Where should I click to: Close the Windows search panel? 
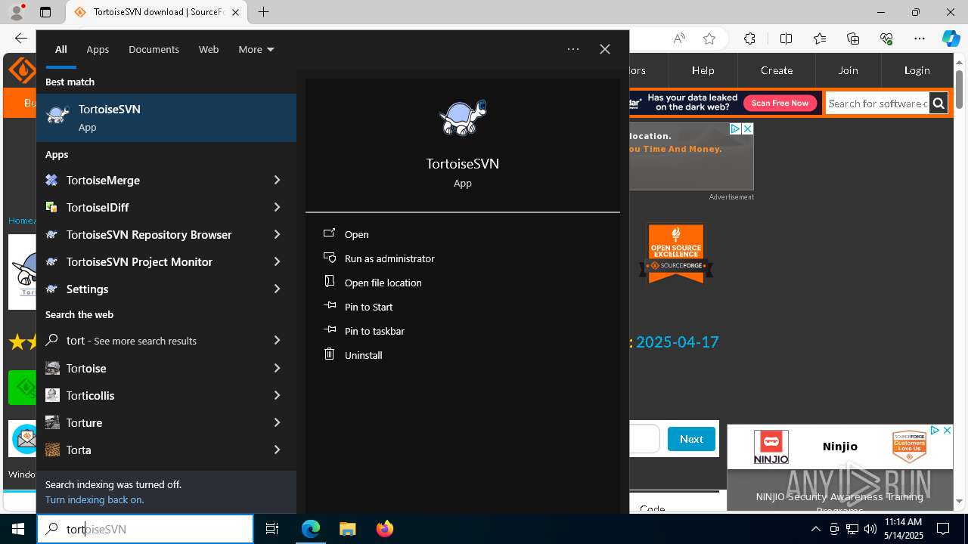605,49
